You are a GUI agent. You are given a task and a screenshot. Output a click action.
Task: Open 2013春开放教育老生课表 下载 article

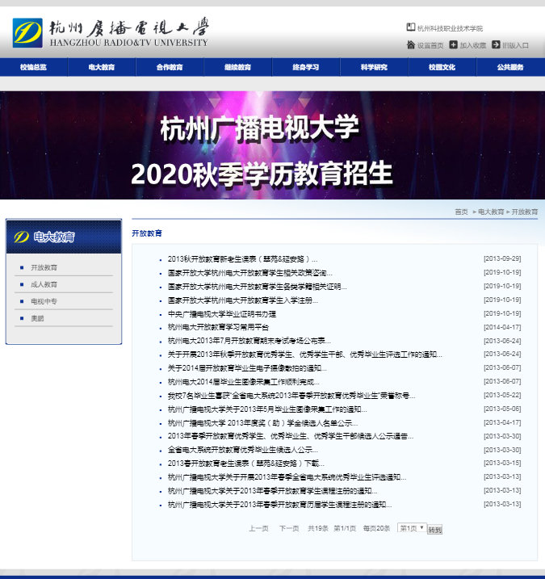[x=246, y=464]
